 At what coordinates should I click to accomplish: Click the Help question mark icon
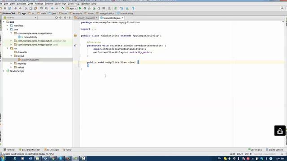pyautogui.click(x=133, y=8)
